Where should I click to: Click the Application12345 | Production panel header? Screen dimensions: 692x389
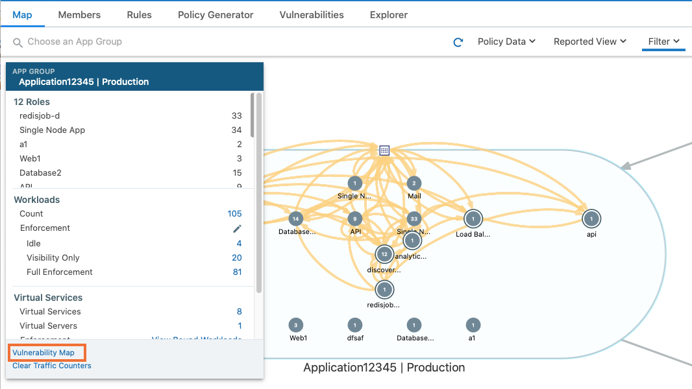pos(134,77)
